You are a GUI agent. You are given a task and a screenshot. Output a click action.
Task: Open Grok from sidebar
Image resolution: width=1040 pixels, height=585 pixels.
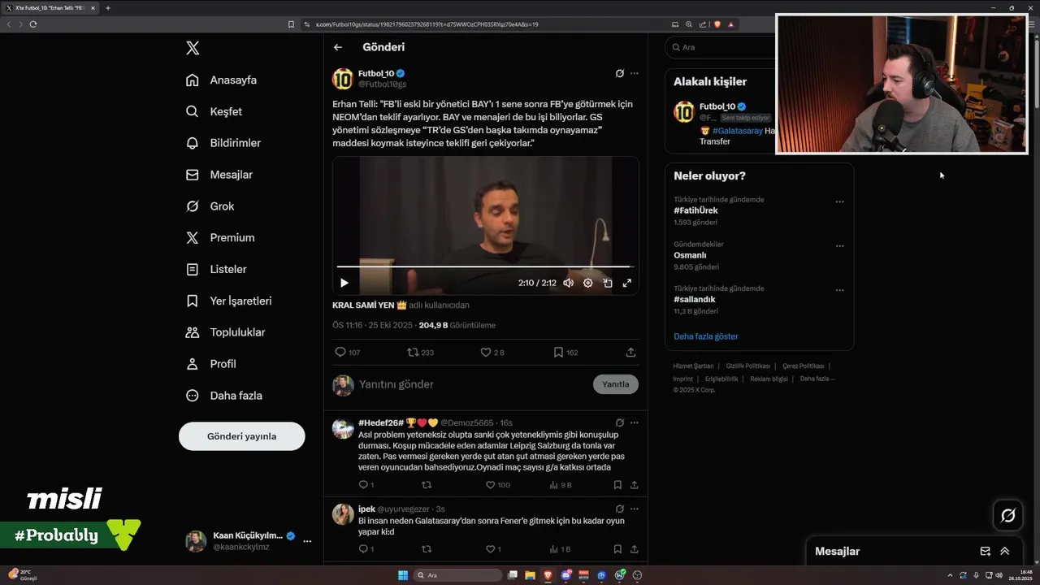[x=210, y=206]
